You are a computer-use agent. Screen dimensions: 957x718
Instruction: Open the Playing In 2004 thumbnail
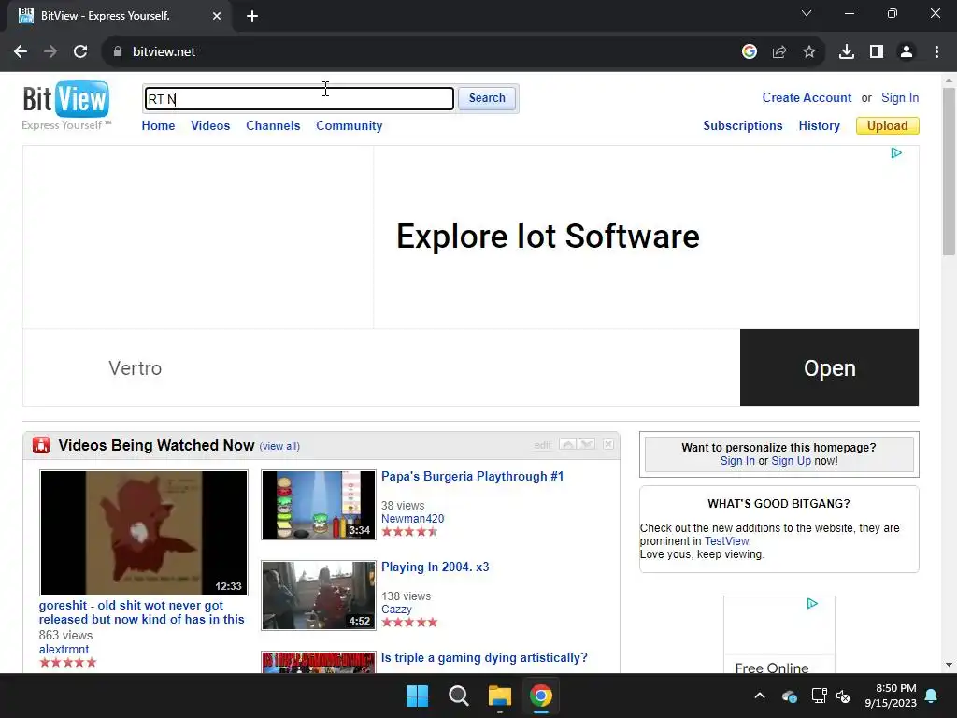point(319,596)
